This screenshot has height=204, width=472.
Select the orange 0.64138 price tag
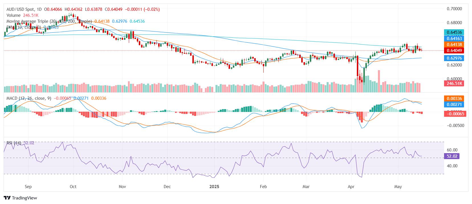pos(454,44)
